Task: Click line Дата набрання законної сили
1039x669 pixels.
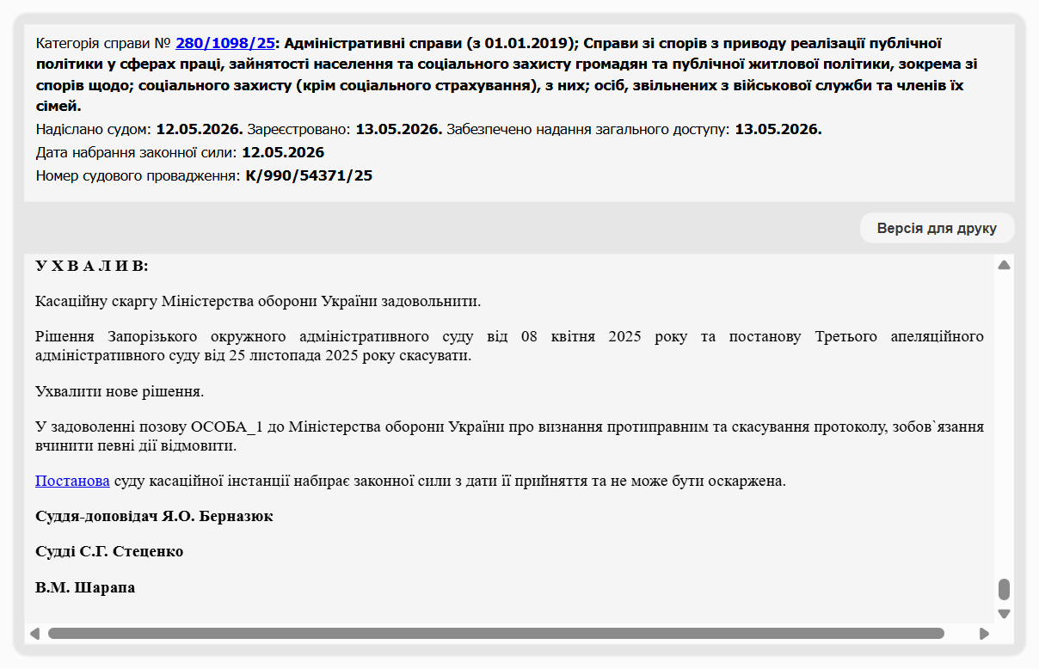Action: pos(180,153)
